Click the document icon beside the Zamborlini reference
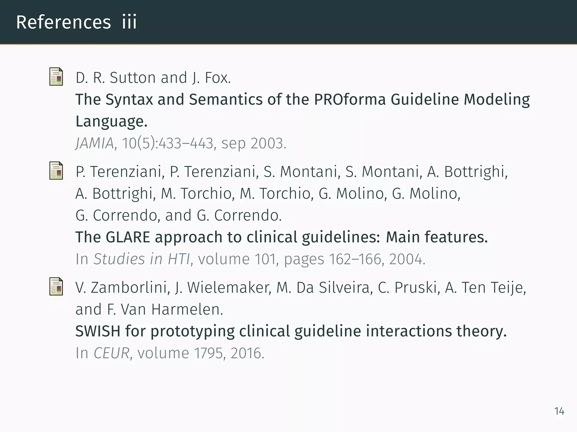Screen dimensions: 577x432 point(56,287)
